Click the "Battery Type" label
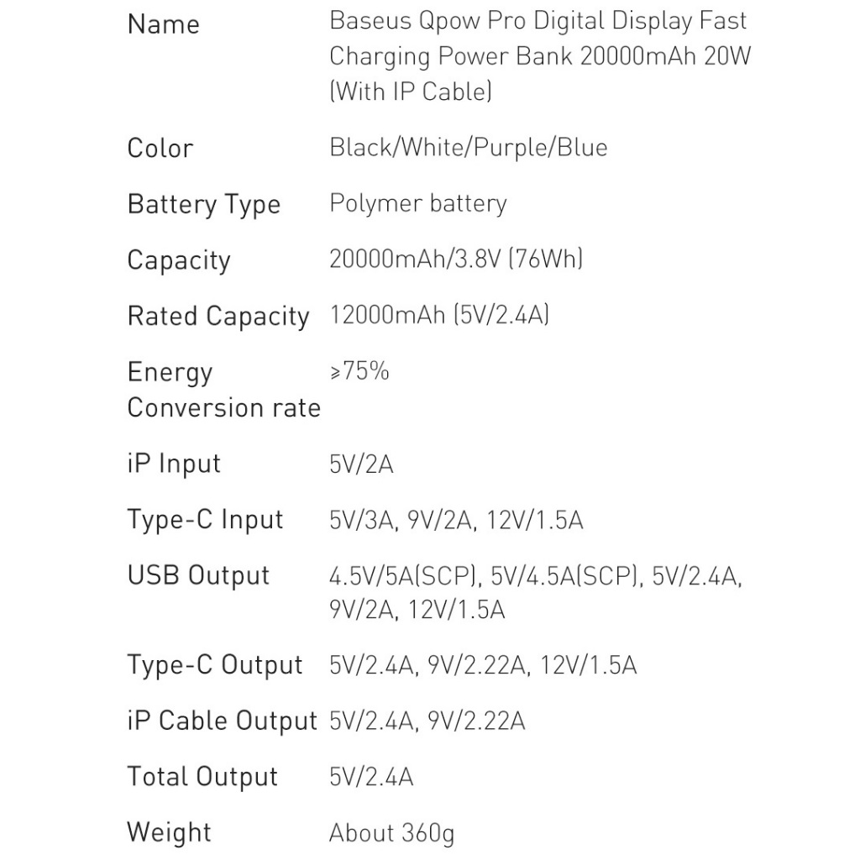Viewport: 860px width, 860px height. 204,205
